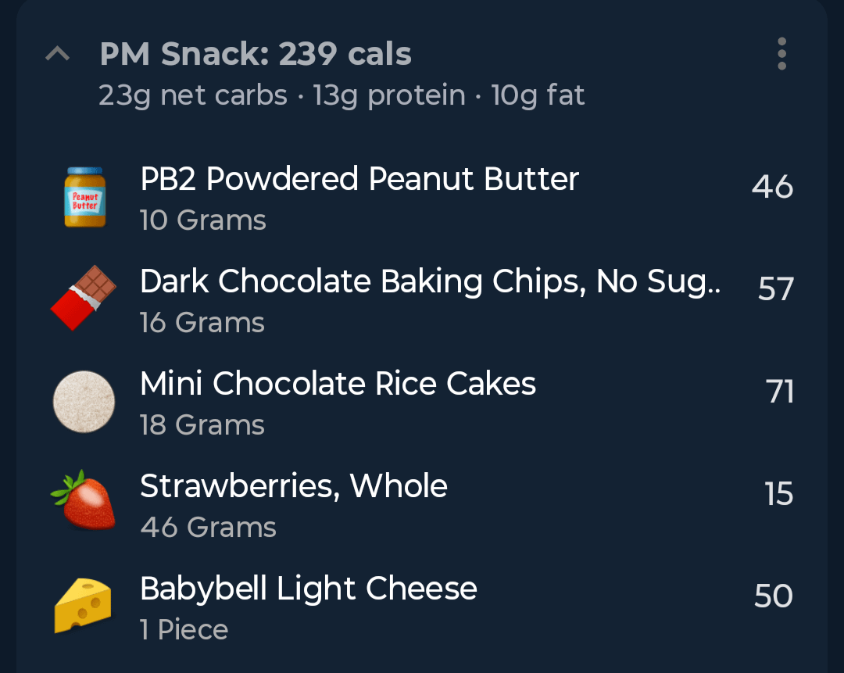This screenshot has width=844, height=673.
Task: Tap the peanut butter jar icon
Action: click(x=84, y=197)
